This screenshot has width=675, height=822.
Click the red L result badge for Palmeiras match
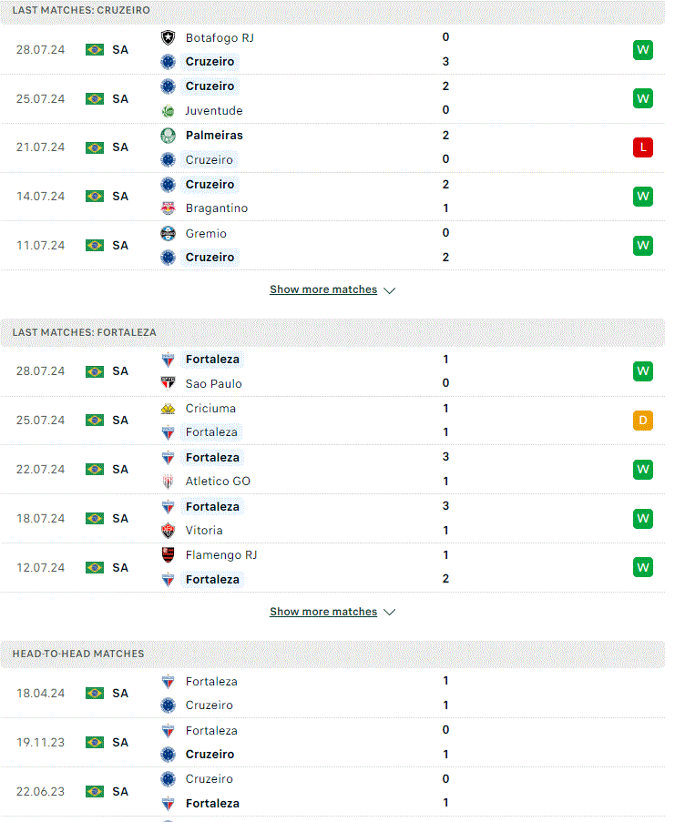pos(642,147)
